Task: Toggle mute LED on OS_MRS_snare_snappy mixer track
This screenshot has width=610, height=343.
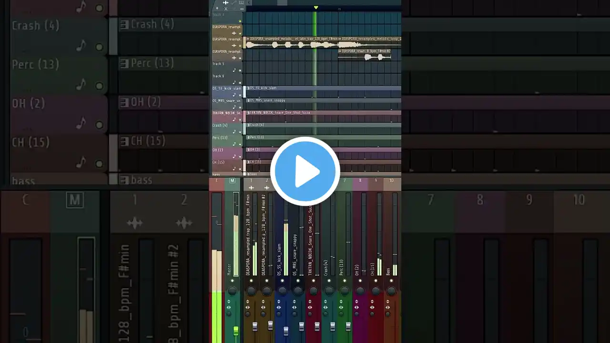Action: tap(298, 281)
